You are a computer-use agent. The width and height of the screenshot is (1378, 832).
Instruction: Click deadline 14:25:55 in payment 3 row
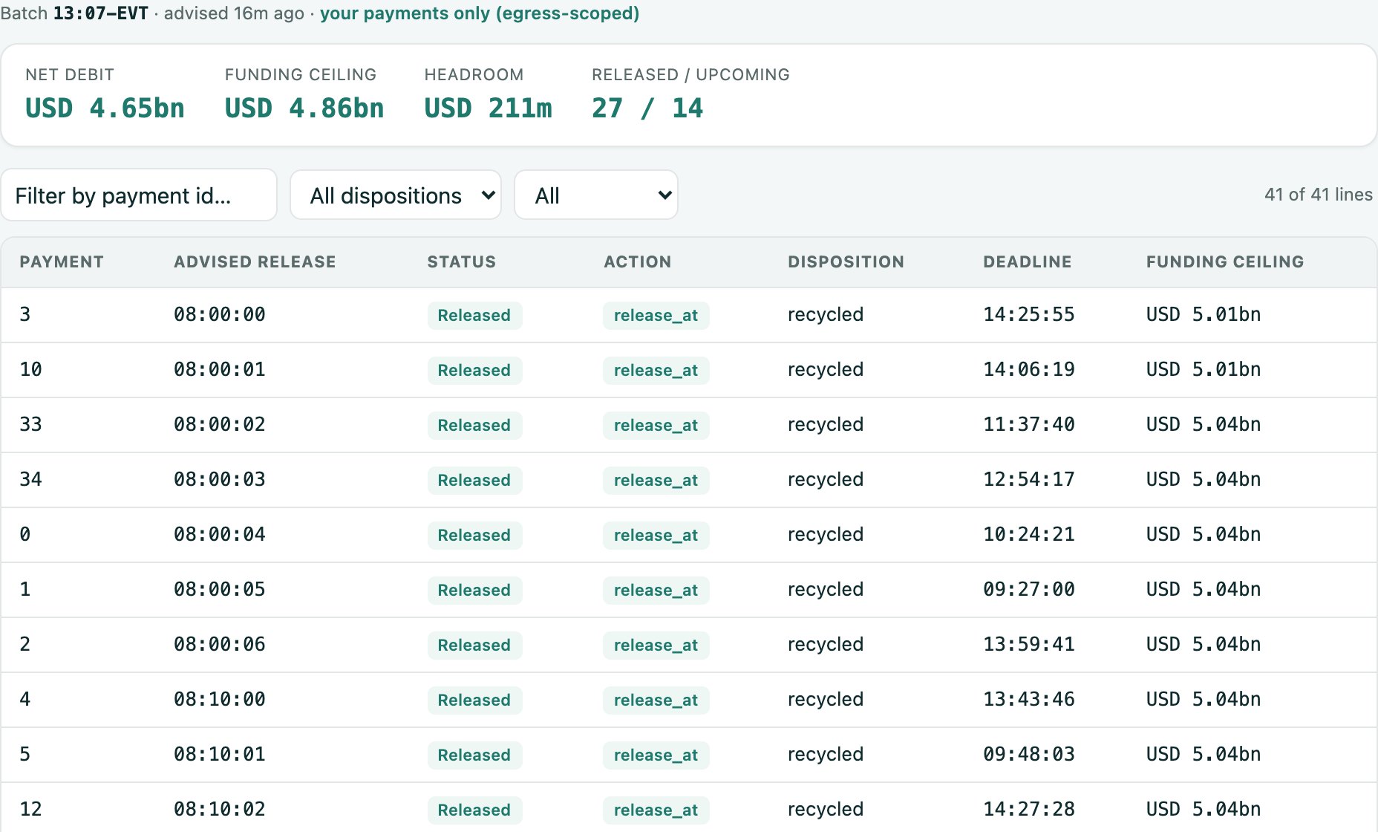pyautogui.click(x=1028, y=314)
